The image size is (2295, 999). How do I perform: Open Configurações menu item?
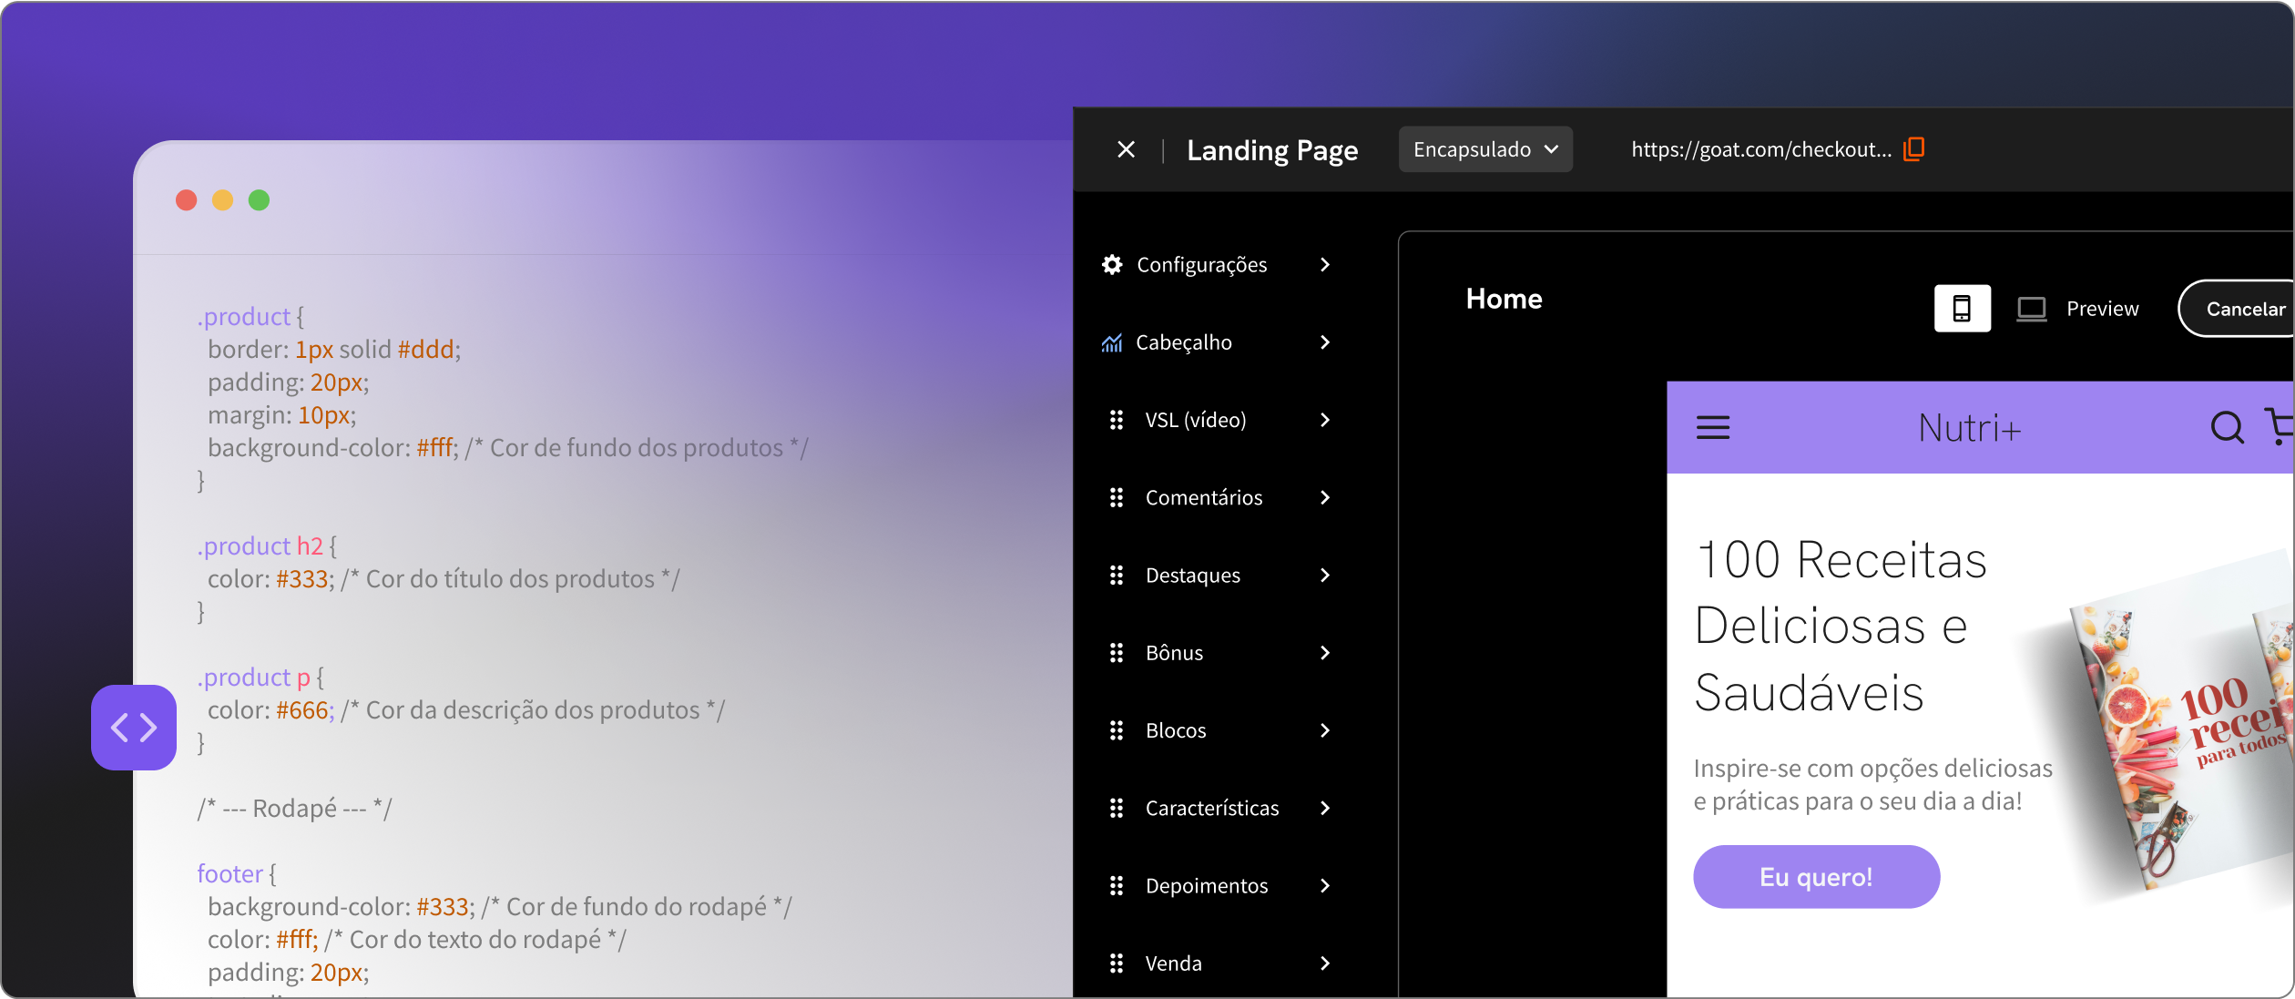click(1201, 265)
